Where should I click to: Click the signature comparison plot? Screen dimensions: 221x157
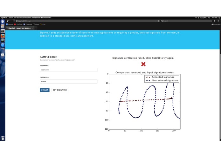[145, 101]
